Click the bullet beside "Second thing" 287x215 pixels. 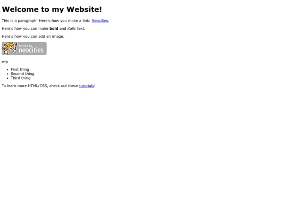coord(7,74)
